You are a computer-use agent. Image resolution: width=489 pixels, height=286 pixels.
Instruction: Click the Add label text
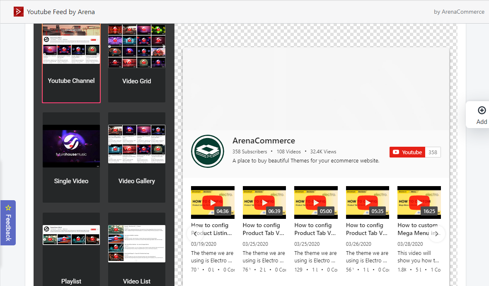pyautogui.click(x=482, y=121)
